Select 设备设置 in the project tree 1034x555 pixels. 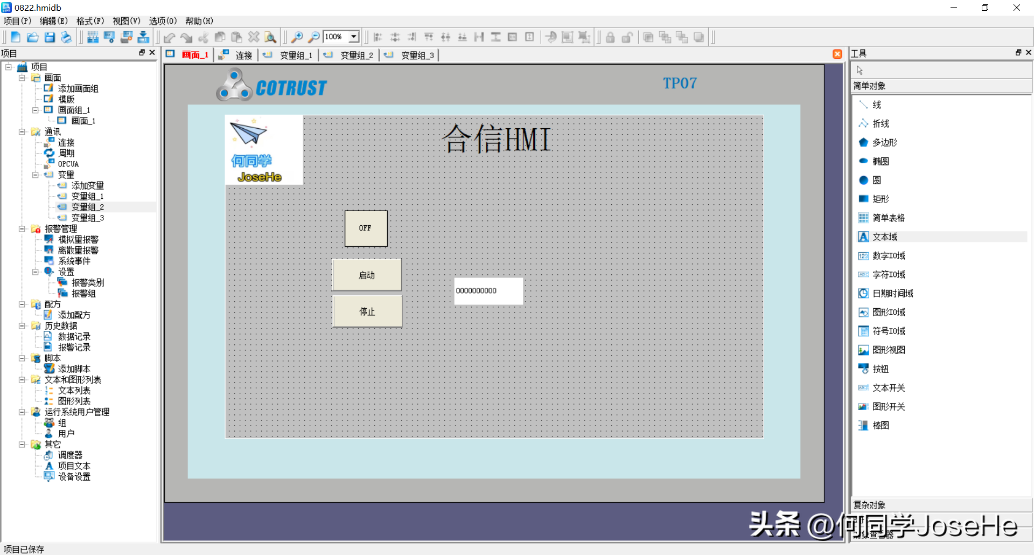coord(74,476)
